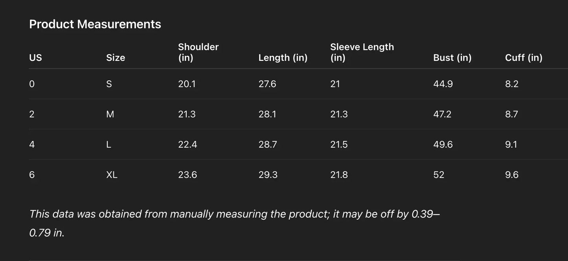This screenshot has height=261, width=568.
Task: Click the shoulder value 22.4
Action: [x=187, y=145]
